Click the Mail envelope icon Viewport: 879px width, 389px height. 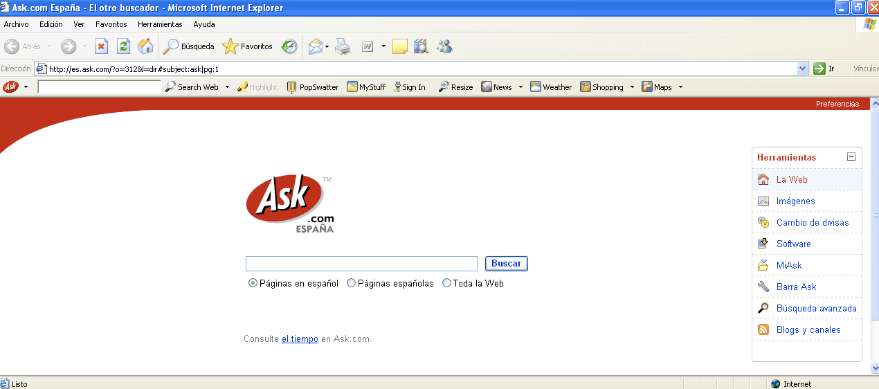(x=316, y=46)
